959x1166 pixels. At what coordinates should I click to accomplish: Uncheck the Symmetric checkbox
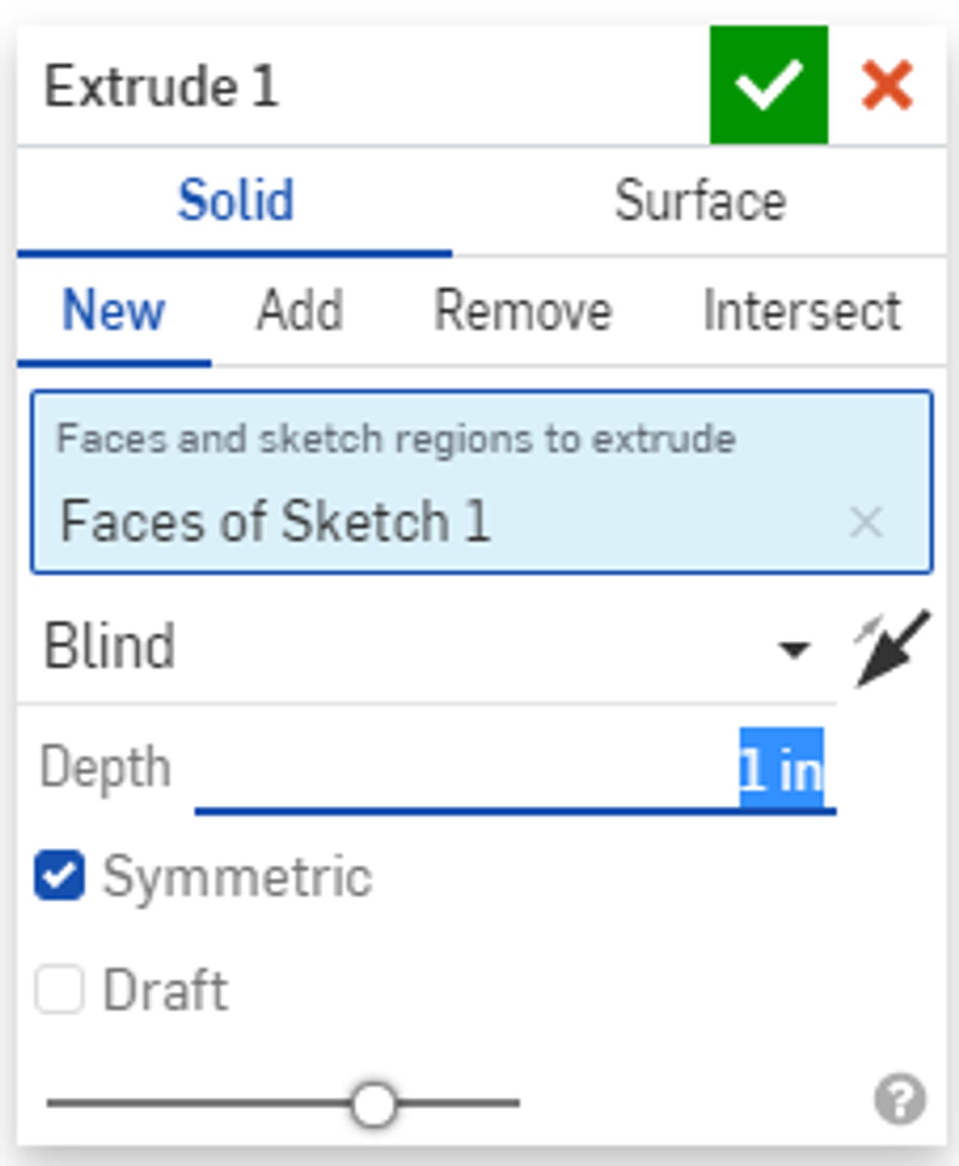tap(59, 875)
